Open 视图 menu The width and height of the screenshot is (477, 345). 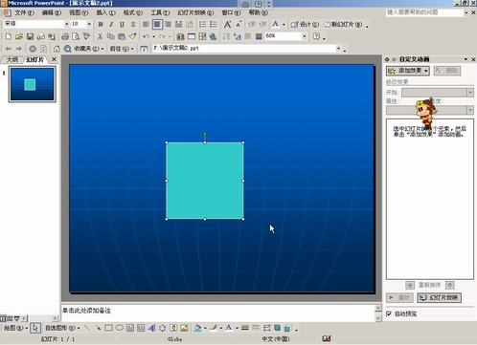point(79,12)
